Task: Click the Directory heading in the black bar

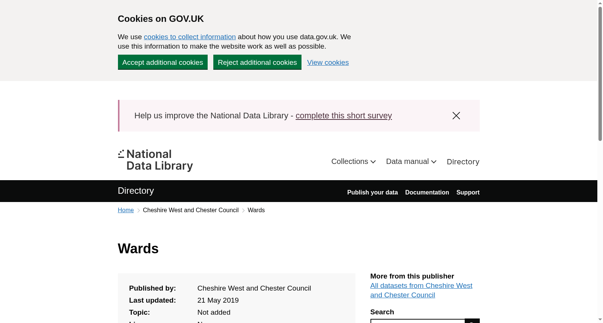Action: 136,191
